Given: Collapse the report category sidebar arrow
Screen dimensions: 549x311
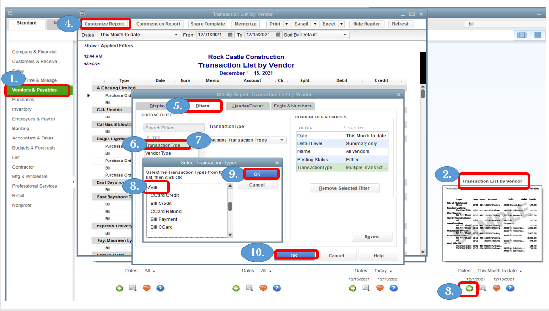Looking at the screenshot, I should click(73, 182).
